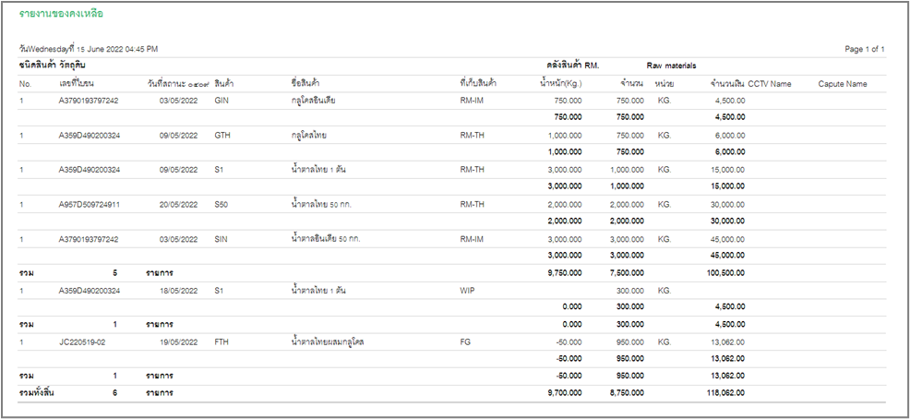Select the เลขที่ใบขน column header
Image resolution: width=910 pixels, height=419 pixels.
click(83, 84)
